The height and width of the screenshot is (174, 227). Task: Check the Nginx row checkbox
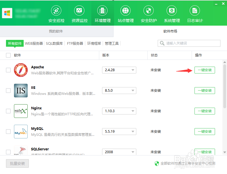(x=8, y=111)
